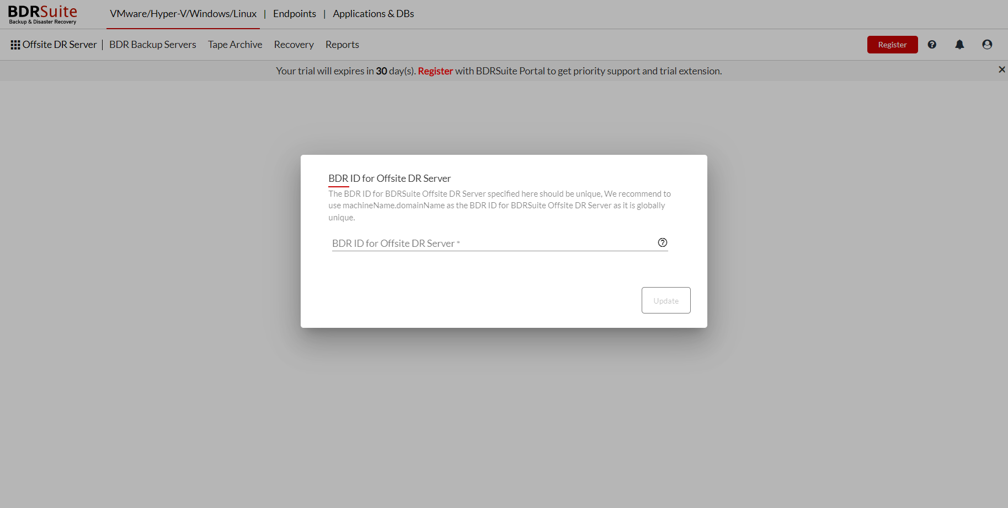Switch to the Endpoints tab

click(x=295, y=14)
